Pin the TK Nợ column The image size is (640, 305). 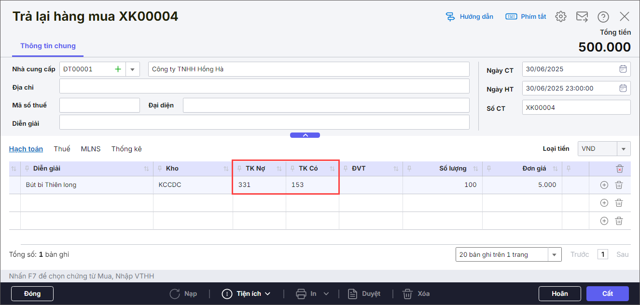tap(239, 169)
